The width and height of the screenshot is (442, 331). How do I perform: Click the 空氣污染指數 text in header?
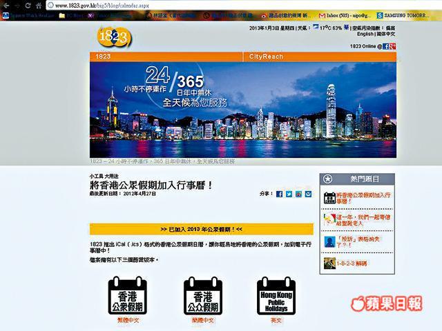(x=367, y=28)
